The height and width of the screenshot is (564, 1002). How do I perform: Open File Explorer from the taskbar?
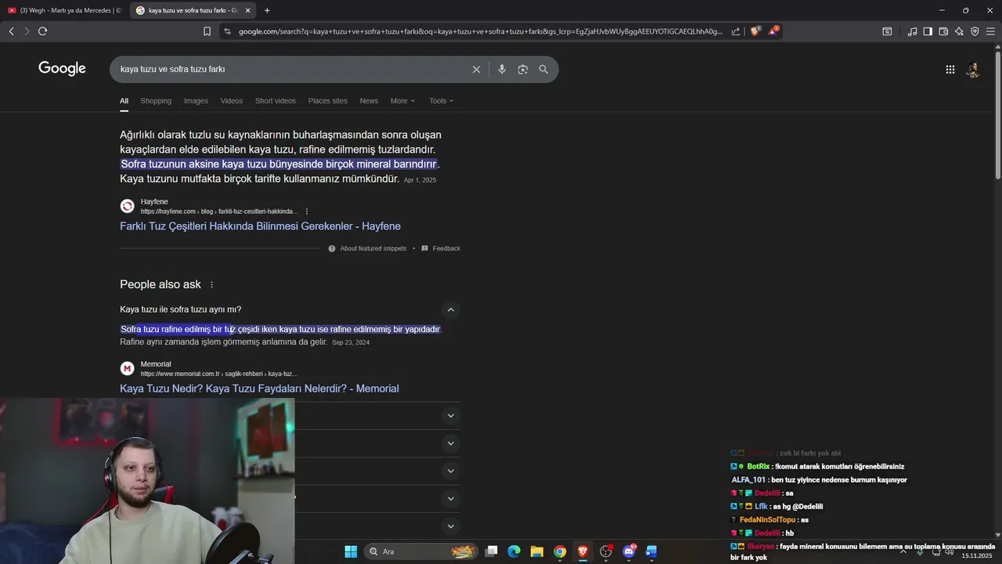click(x=536, y=551)
